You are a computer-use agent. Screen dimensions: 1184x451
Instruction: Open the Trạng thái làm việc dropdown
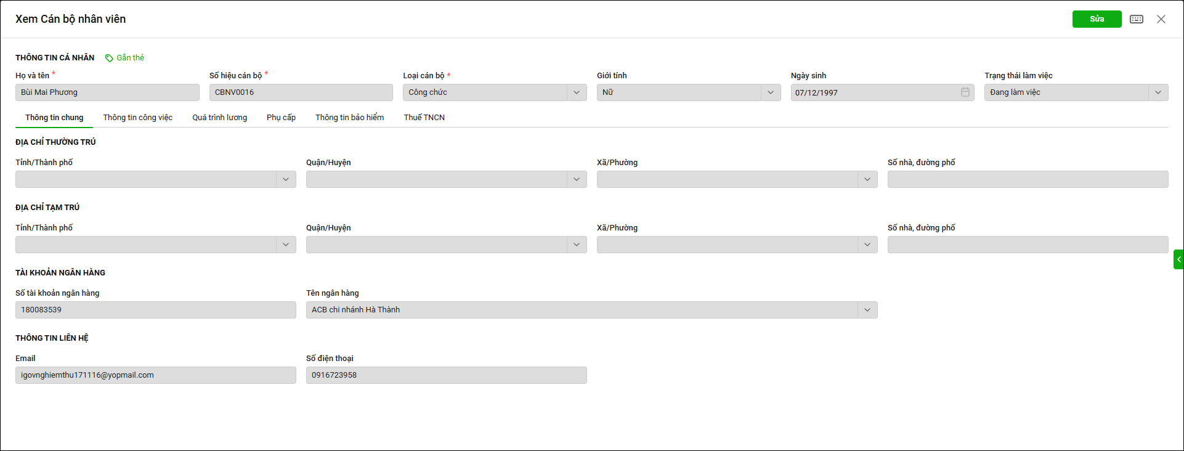[1158, 92]
